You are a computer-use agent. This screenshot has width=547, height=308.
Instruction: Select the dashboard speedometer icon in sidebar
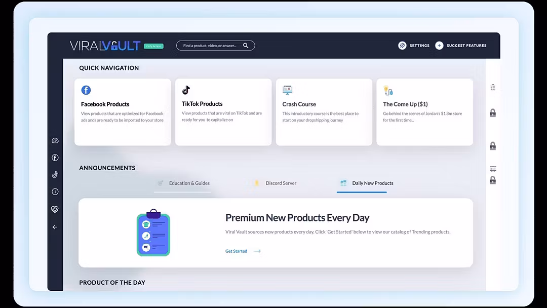(55, 140)
